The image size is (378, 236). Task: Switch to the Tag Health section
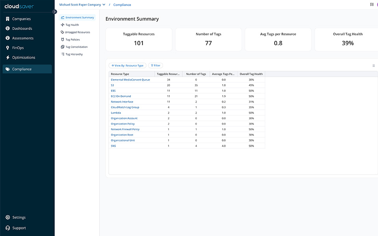coord(72,25)
